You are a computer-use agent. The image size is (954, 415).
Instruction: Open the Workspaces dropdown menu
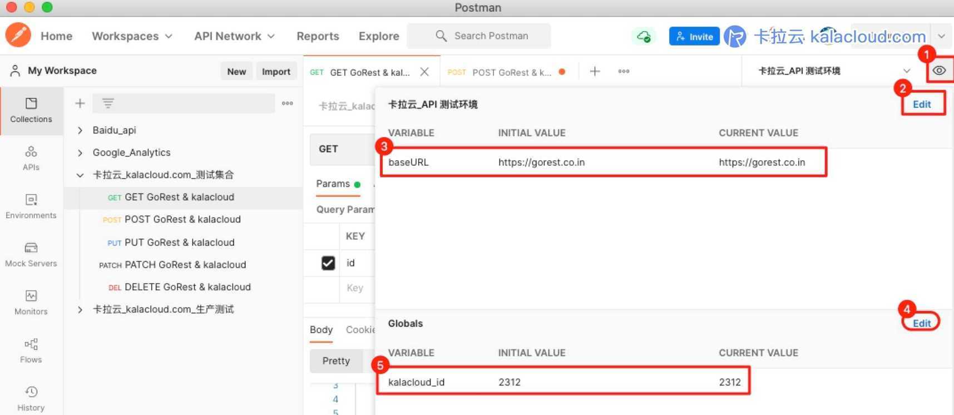132,36
